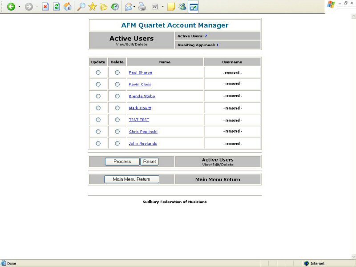The width and height of the screenshot is (356, 267).
Task: Open the History clock icon
Action: [115, 7]
